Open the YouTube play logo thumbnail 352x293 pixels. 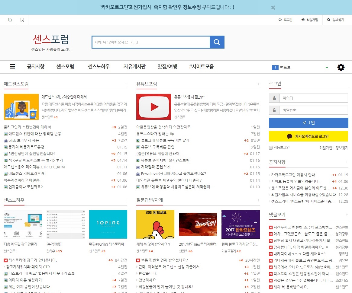[153, 107]
